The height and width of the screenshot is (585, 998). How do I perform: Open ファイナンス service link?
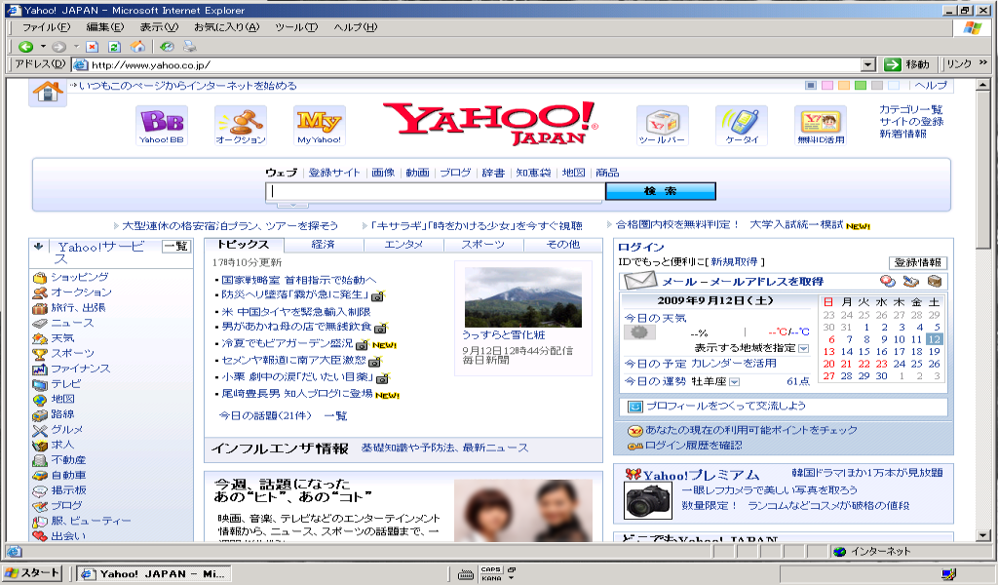tap(81, 369)
